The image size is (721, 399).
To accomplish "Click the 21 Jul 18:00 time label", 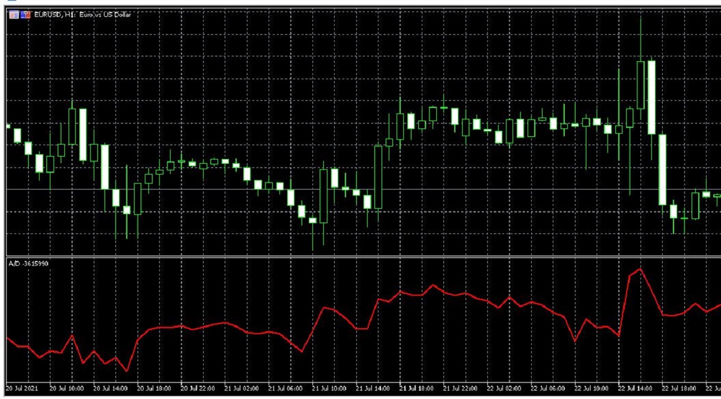I will click(418, 389).
